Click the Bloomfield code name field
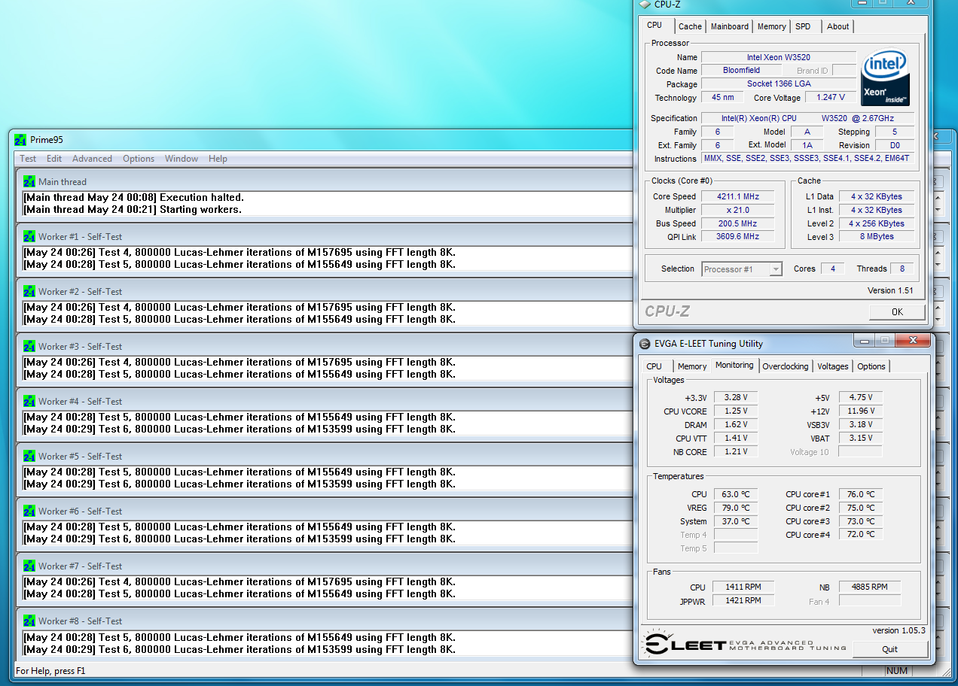 coord(742,70)
